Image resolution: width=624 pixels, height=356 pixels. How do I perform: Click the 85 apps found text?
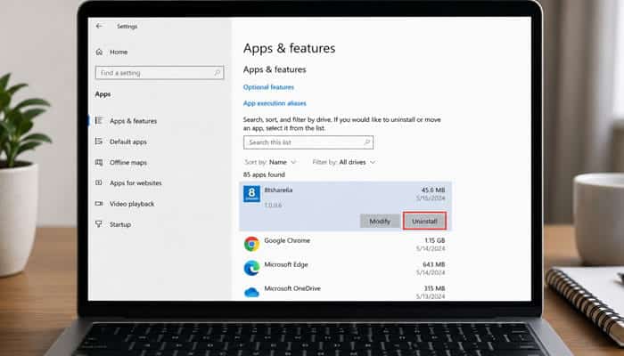tap(264, 174)
